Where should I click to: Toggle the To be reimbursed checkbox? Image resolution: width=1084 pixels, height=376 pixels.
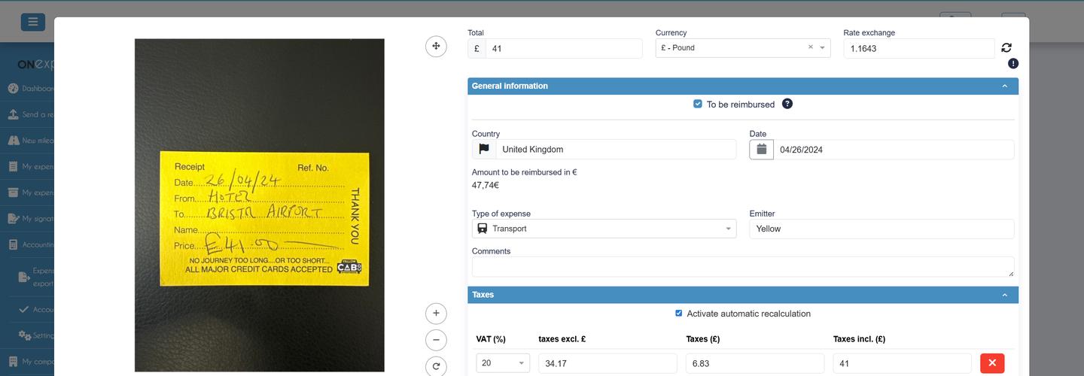[698, 104]
